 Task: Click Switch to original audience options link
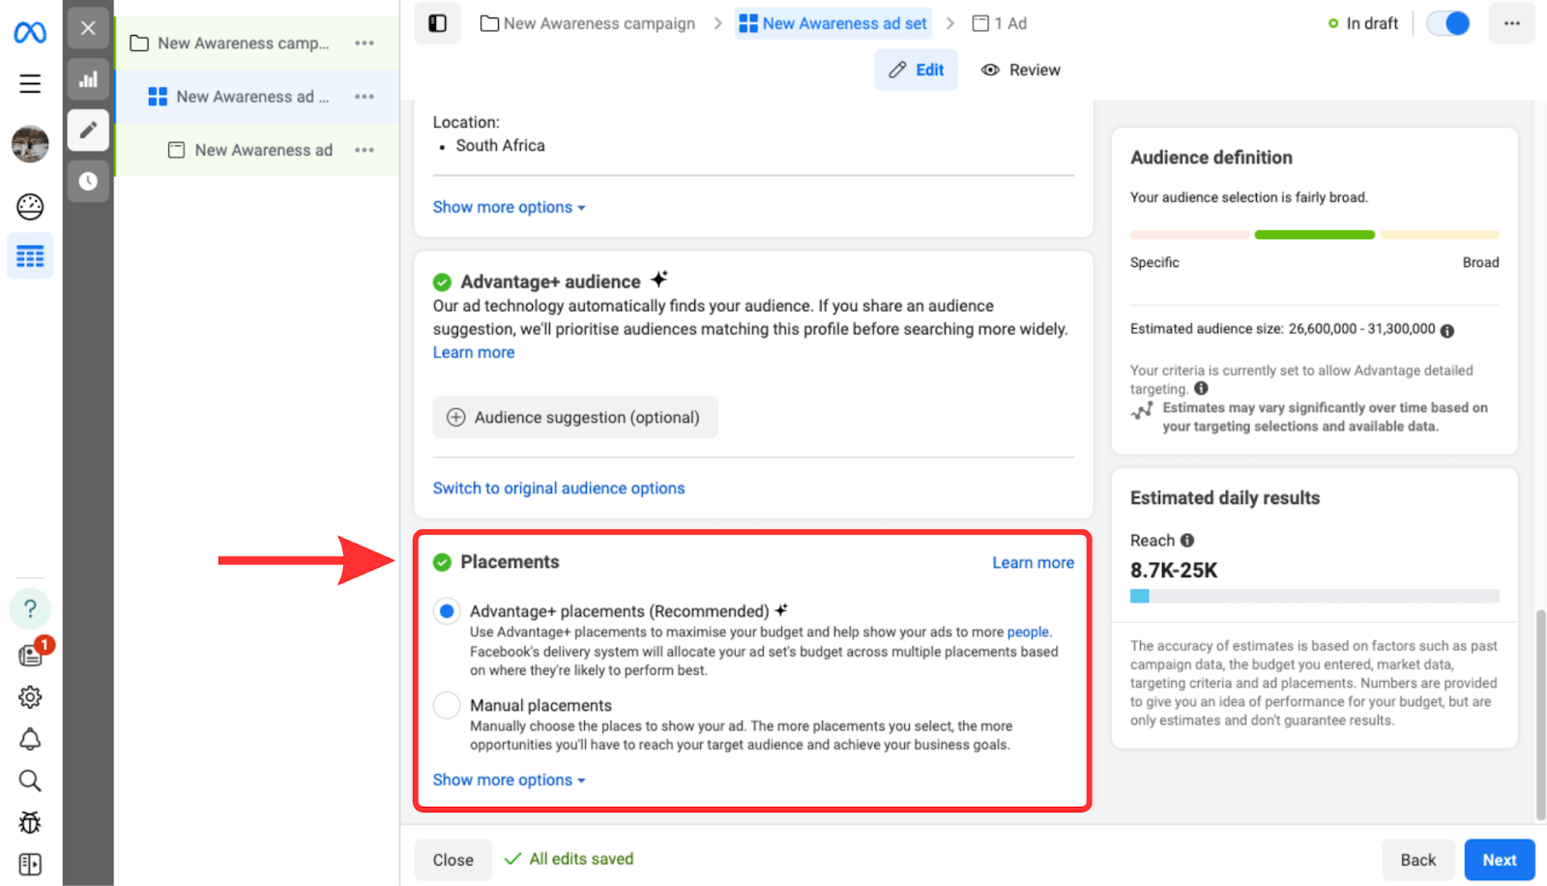click(559, 488)
